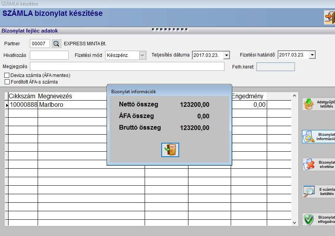Click the table scrollbar up arrow
This screenshot has width=335, height=236.
(294, 96)
